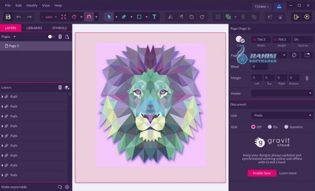Flip the selection vertically
The height and width of the screenshot is (191, 315).
[181, 17]
